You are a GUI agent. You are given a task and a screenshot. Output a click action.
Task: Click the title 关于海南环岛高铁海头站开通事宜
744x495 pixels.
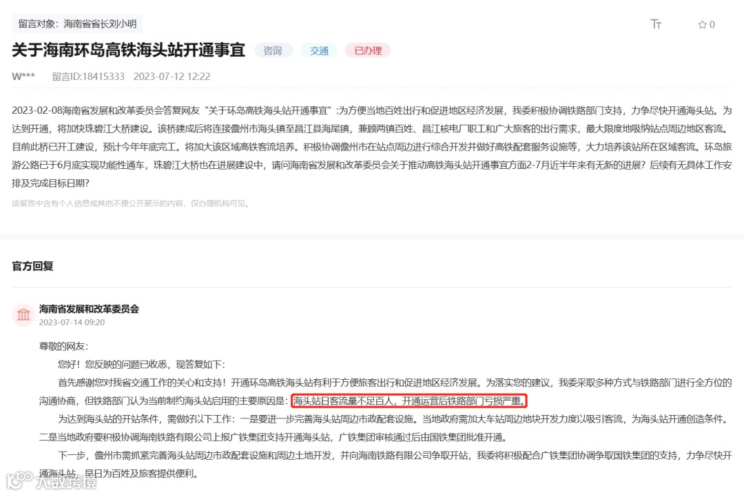[128, 50]
